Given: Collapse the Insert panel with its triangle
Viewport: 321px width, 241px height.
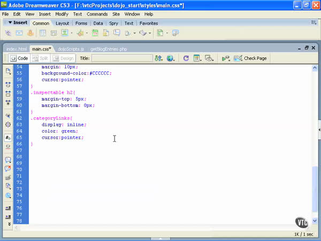Looking at the screenshot, I should pos(10,23).
